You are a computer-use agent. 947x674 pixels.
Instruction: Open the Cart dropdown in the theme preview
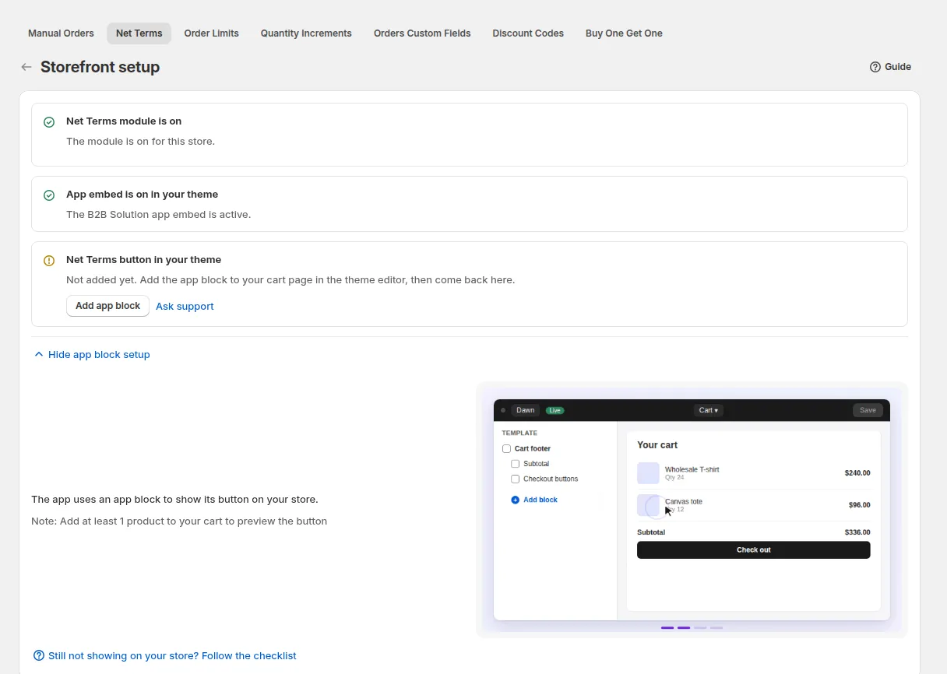(x=708, y=410)
